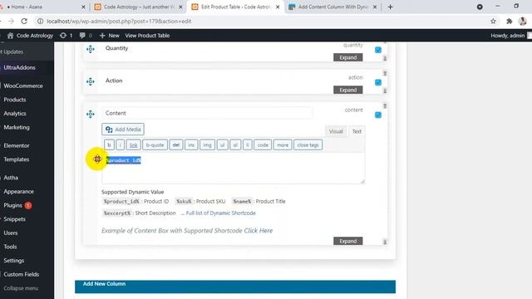Click the browser address bar URL
The image size is (532, 299).
click(x=119, y=21)
